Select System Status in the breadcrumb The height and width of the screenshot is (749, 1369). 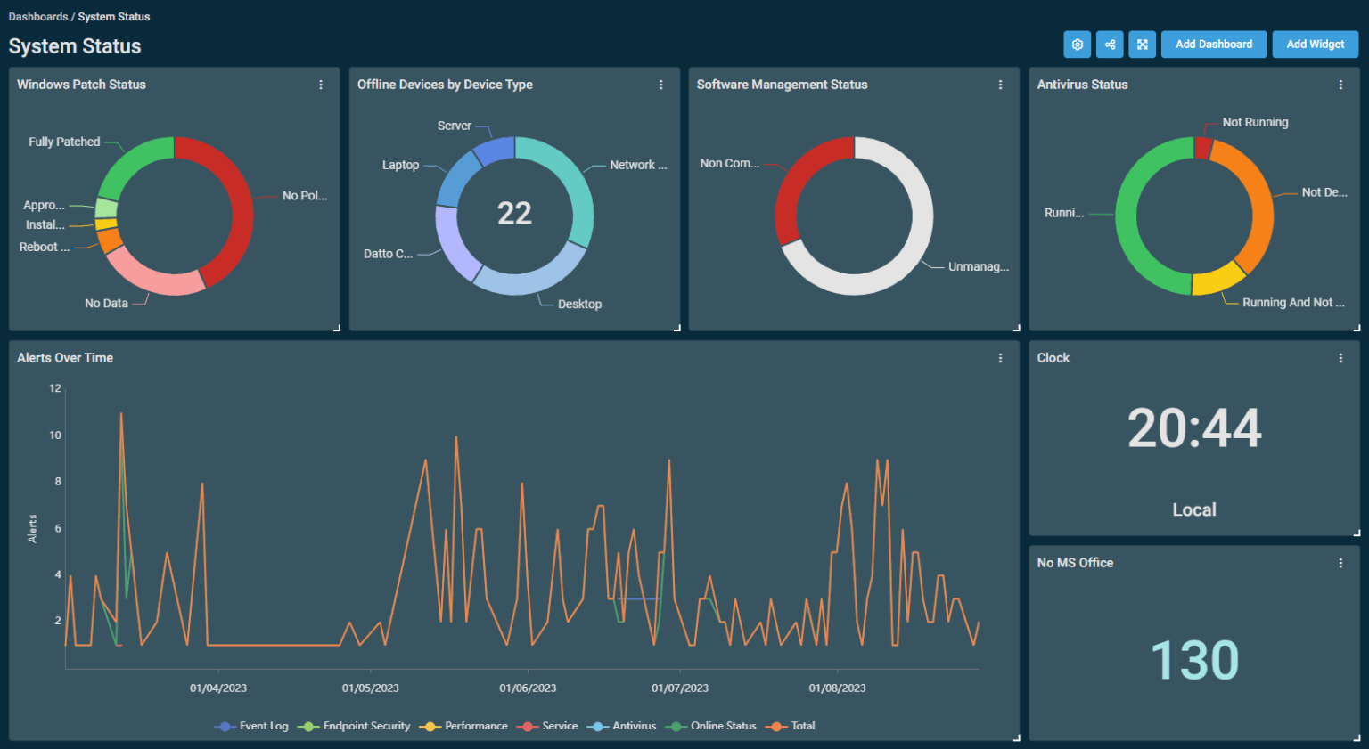click(114, 17)
